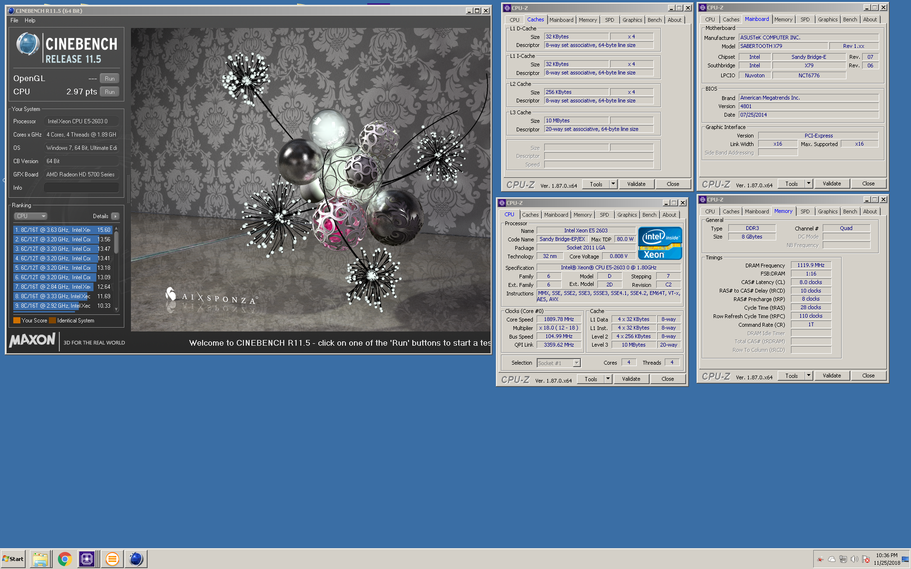Click the ranking list scroll-down arrow
The width and height of the screenshot is (911, 569).
click(x=116, y=309)
